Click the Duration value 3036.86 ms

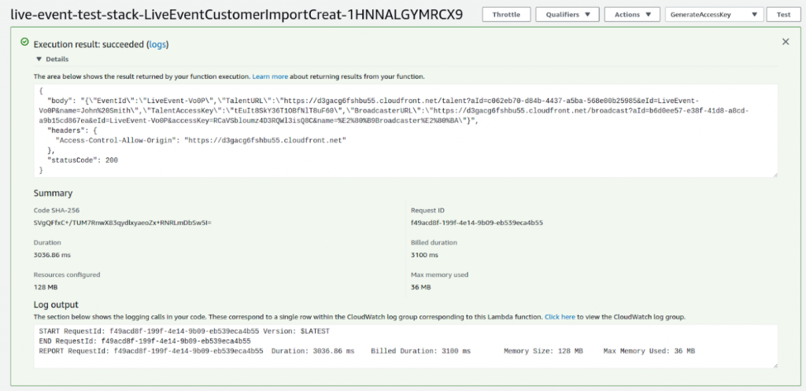tap(54, 255)
